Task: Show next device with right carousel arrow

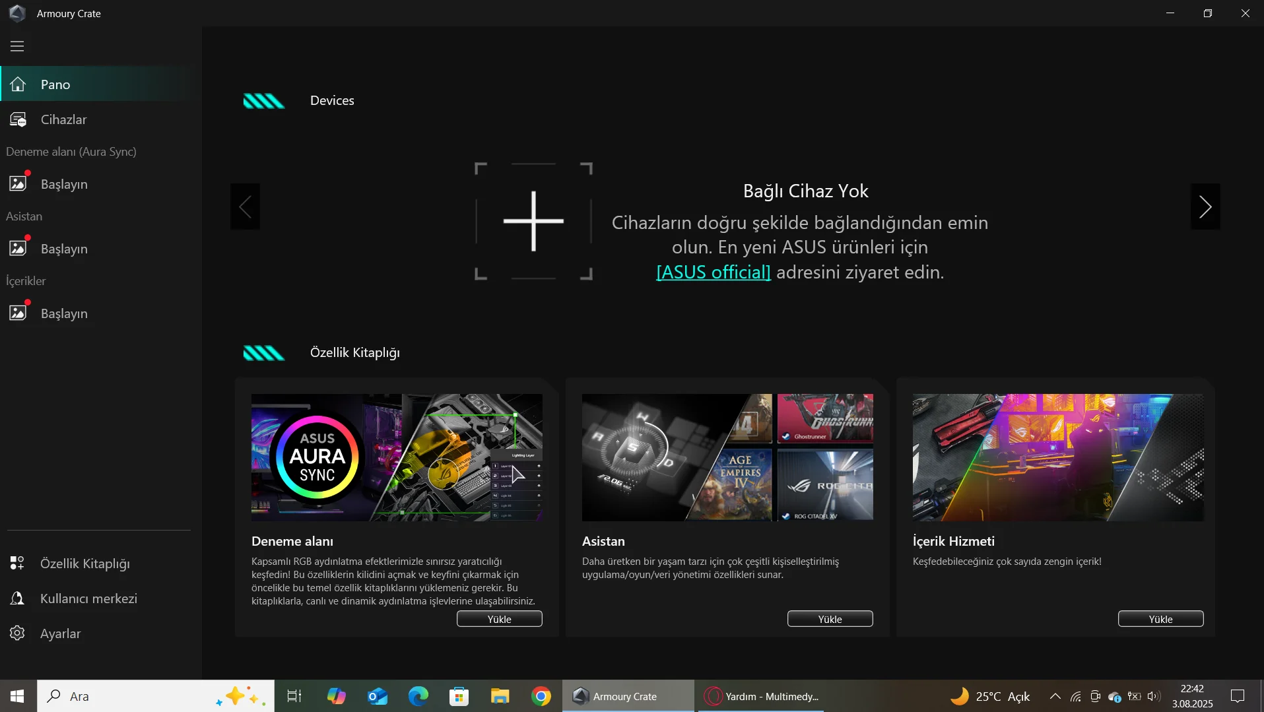Action: pyautogui.click(x=1205, y=207)
